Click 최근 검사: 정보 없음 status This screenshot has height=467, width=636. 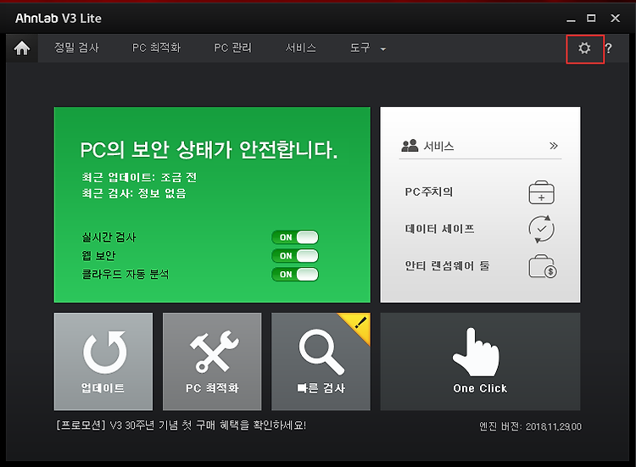(x=134, y=193)
